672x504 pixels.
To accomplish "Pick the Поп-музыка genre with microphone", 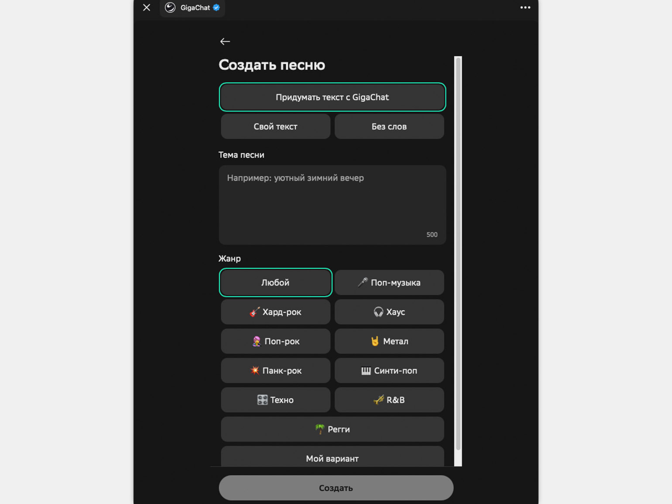I will click(389, 282).
